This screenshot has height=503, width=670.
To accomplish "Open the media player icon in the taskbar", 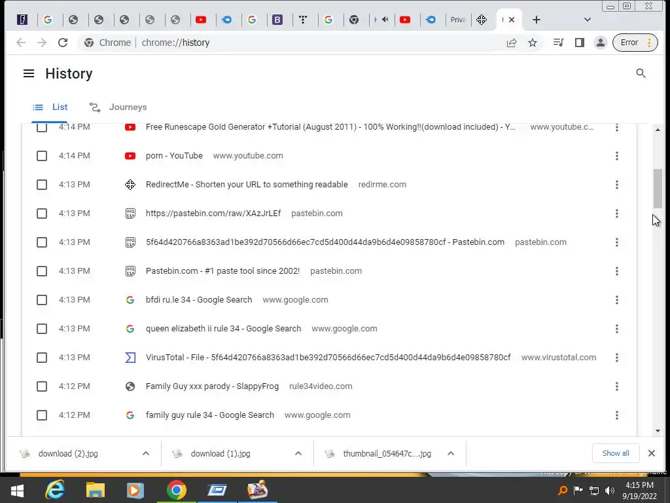I will coord(135,490).
